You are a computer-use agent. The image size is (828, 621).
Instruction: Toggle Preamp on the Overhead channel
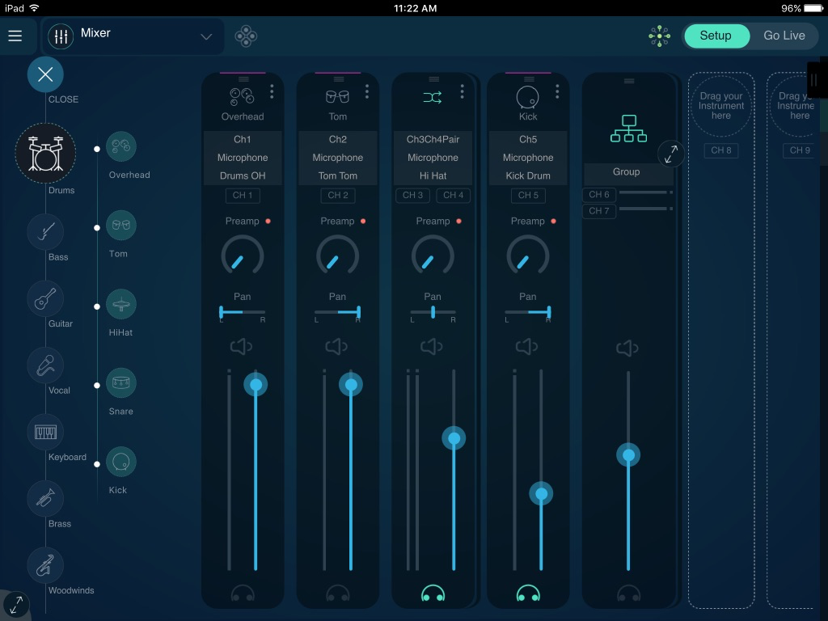[x=268, y=222]
